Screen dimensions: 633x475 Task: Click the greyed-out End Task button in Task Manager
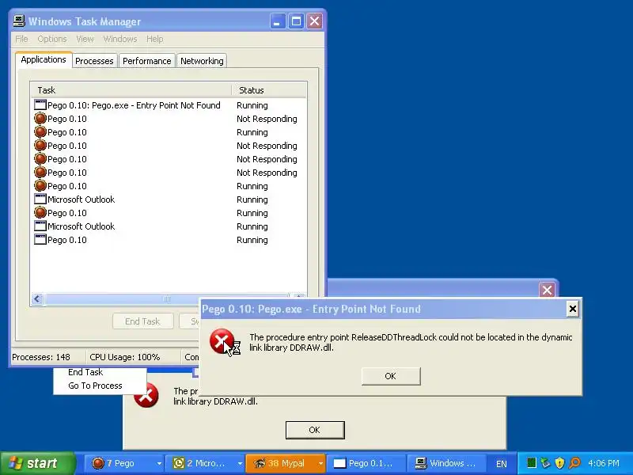pyautogui.click(x=143, y=321)
